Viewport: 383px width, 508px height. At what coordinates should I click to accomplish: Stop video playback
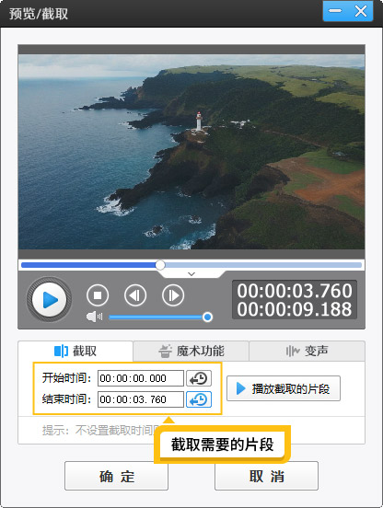coord(98,295)
